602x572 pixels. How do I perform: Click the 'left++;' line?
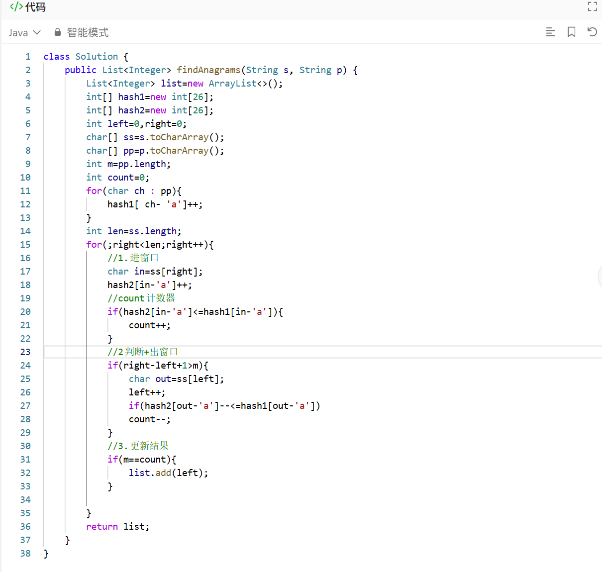[147, 392]
